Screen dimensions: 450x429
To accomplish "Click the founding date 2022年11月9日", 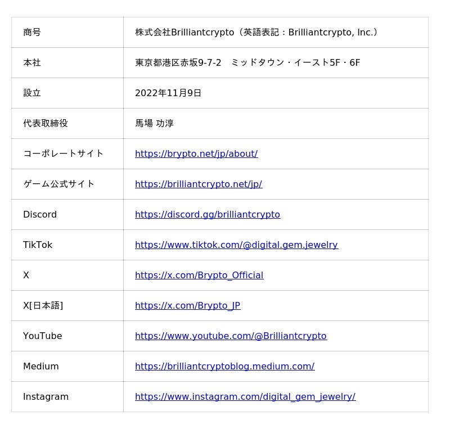I will point(168,93).
